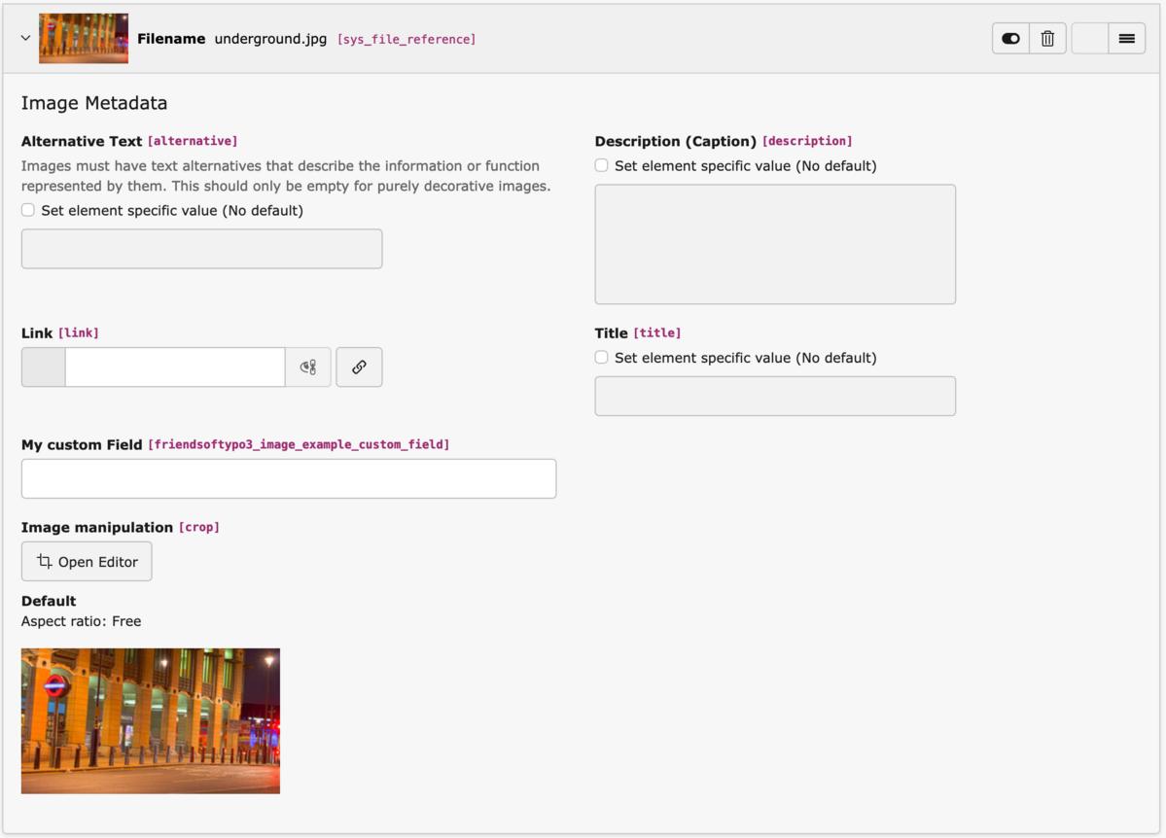The image size is (1166, 838).
Task: Open Editor for image manipulation
Action: (x=87, y=561)
